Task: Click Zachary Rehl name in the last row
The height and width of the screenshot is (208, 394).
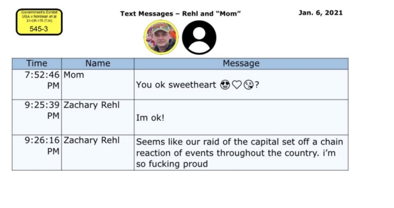Action: (x=92, y=140)
